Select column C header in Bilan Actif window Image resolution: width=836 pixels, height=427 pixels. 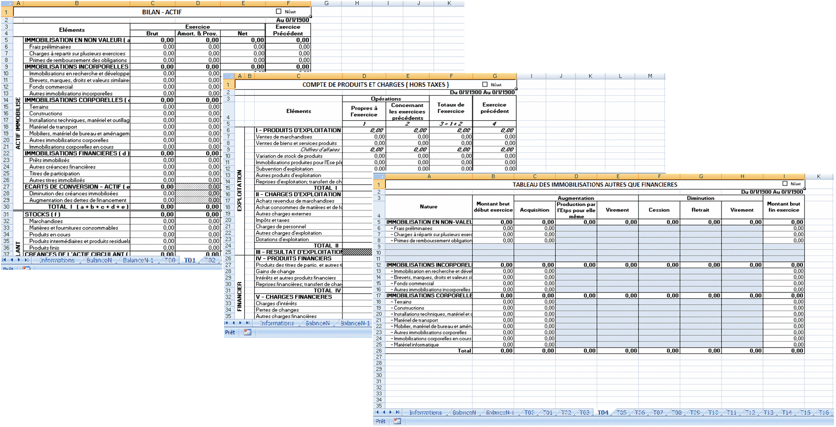(152, 3)
